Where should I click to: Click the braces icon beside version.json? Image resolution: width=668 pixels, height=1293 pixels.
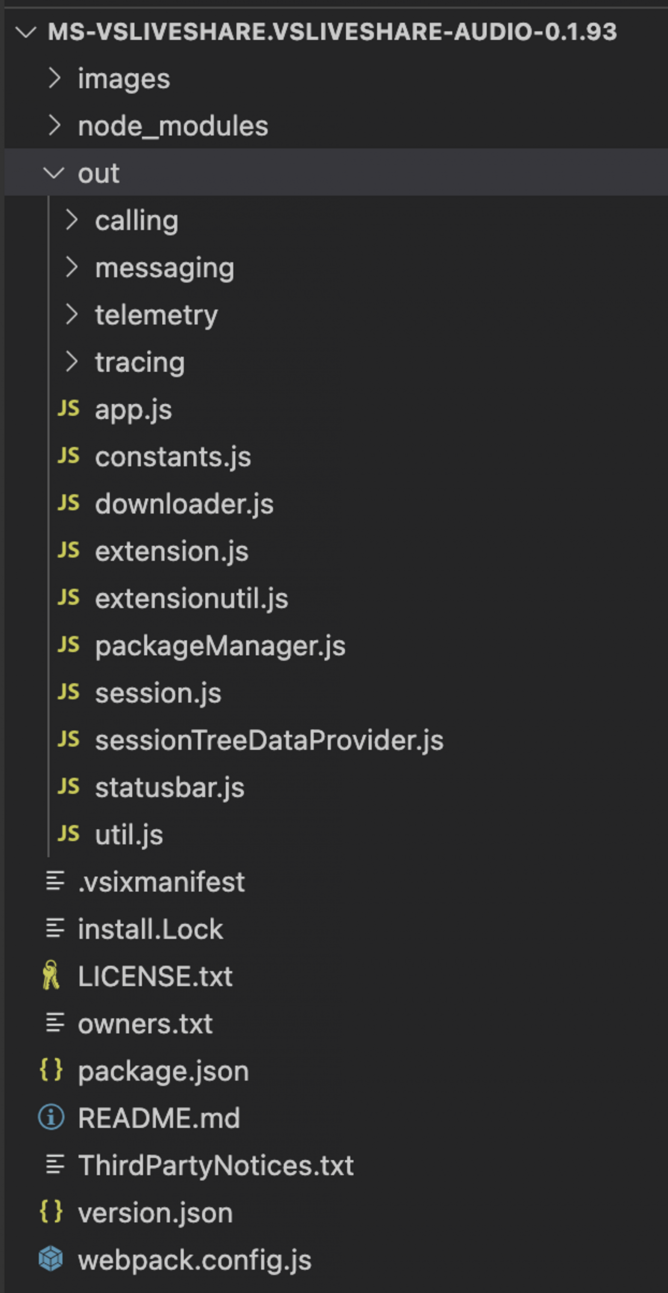(x=51, y=1212)
